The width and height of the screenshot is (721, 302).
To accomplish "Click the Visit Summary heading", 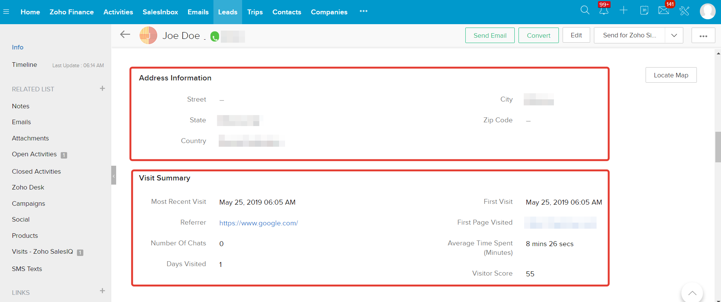I will 164,178.
